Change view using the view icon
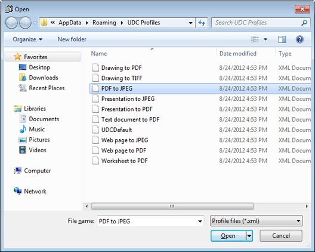The image size is (315, 252). tap(255, 39)
